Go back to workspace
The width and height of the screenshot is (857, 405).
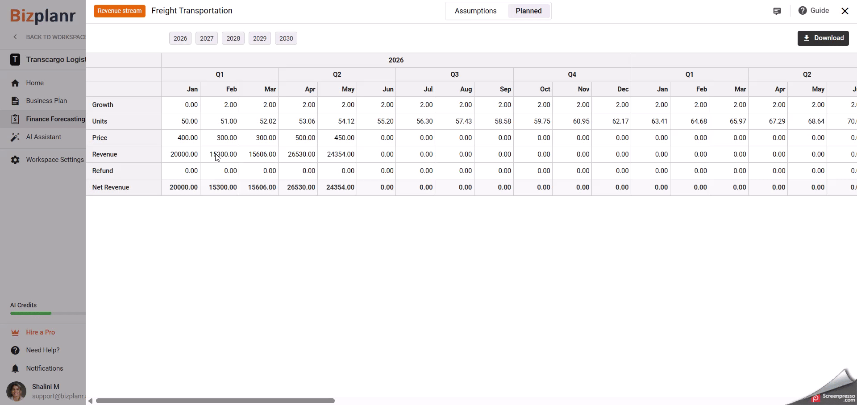click(49, 37)
